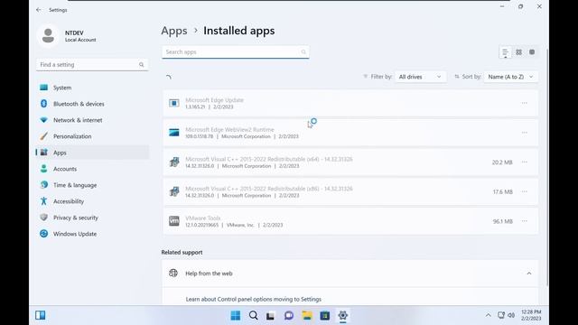Click the Find a setting search field

click(x=92, y=64)
